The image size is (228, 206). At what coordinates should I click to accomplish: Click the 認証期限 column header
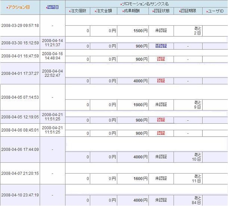coord(188,11)
